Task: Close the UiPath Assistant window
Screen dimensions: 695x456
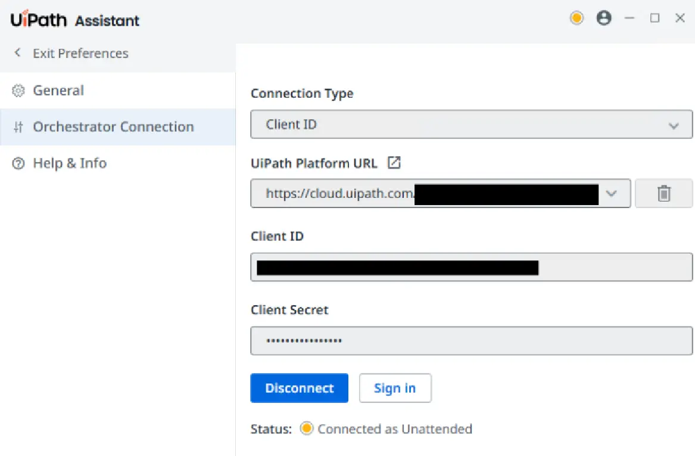Action: pyautogui.click(x=680, y=18)
